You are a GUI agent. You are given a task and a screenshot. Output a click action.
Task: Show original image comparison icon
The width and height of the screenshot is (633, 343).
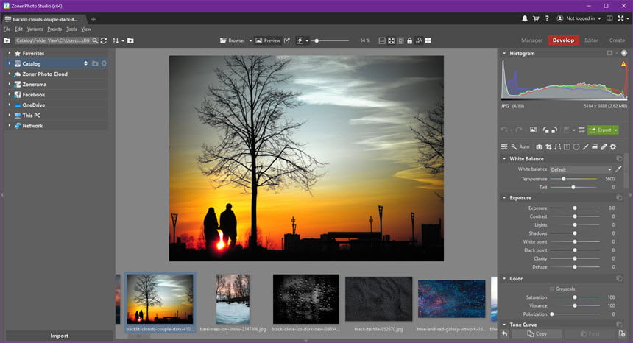pyautogui.click(x=534, y=130)
